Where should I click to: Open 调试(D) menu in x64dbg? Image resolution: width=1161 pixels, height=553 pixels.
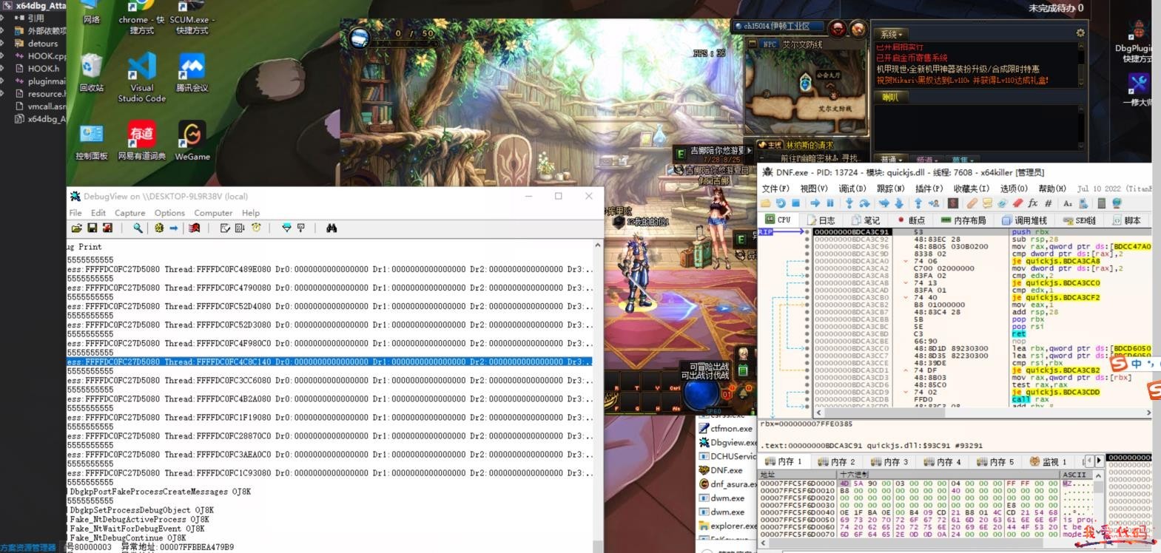pyautogui.click(x=852, y=189)
